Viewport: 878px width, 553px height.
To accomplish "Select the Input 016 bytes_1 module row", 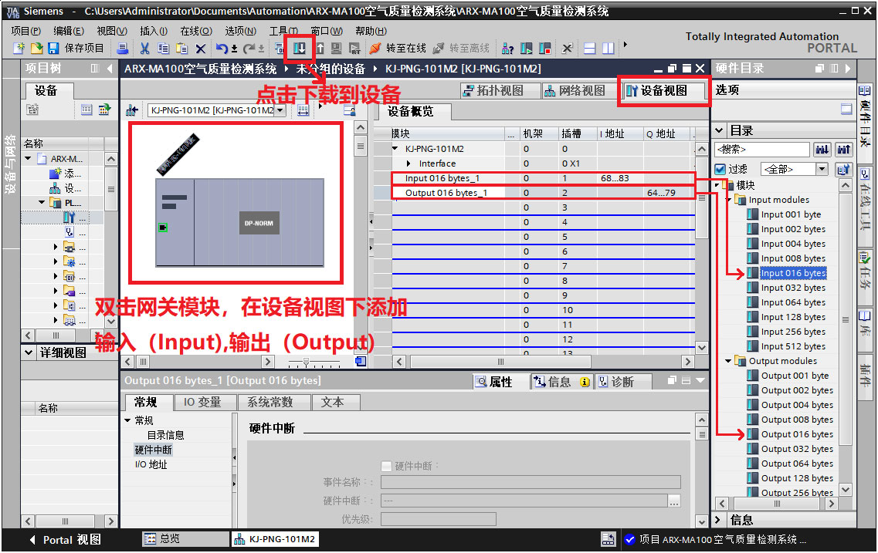I will (543, 178).
